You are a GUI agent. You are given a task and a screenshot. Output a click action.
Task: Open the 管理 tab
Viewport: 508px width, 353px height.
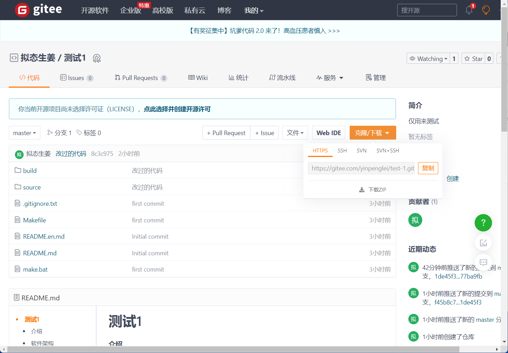pos(376,78)
